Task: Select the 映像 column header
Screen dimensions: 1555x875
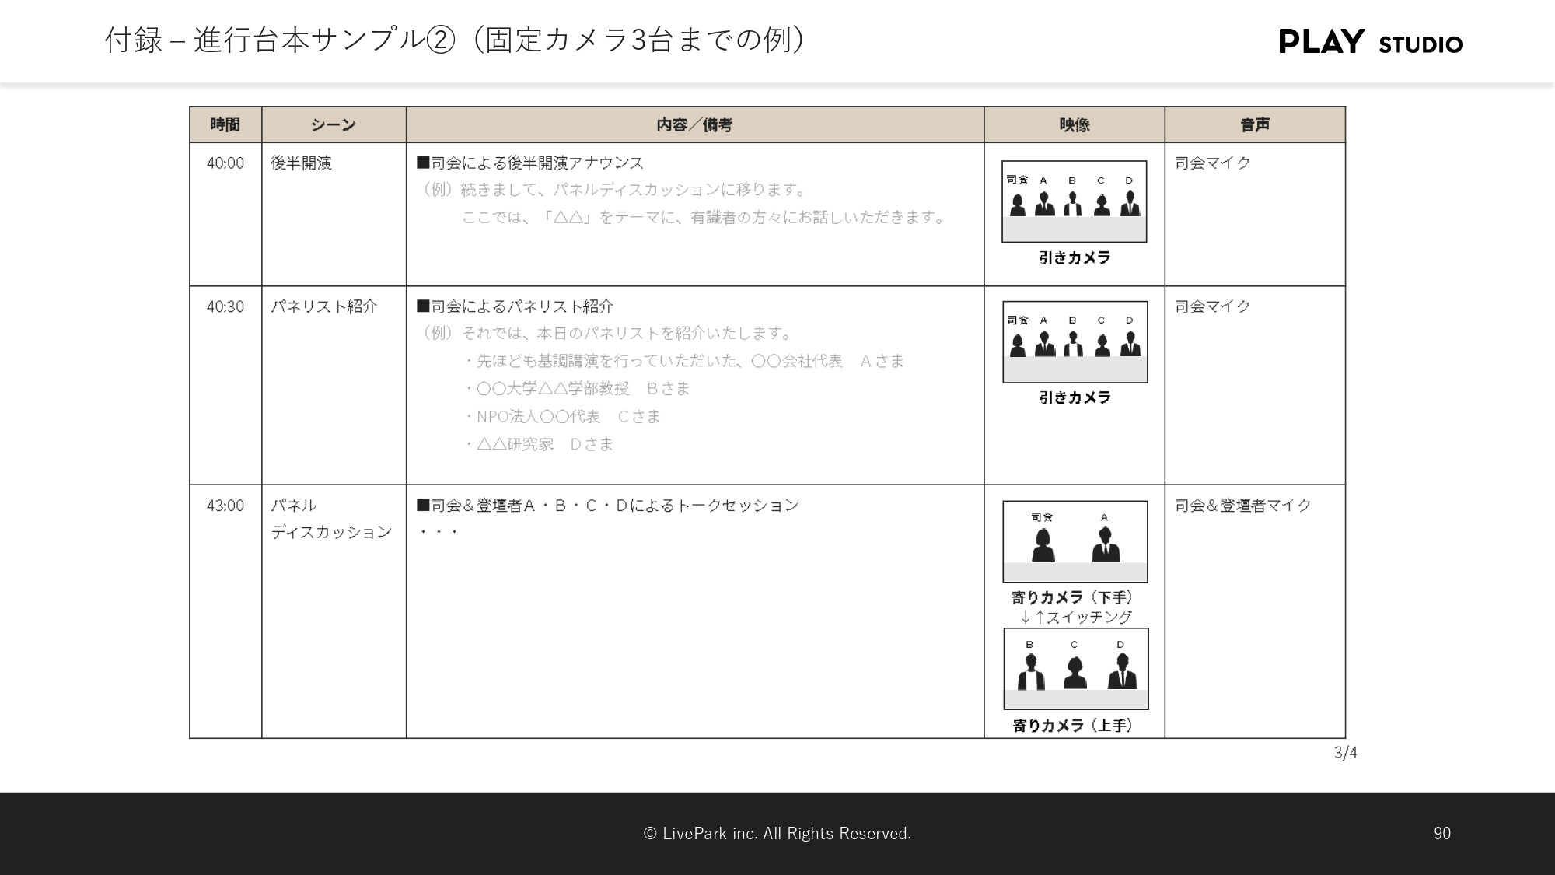Action: click(1074, 123)
